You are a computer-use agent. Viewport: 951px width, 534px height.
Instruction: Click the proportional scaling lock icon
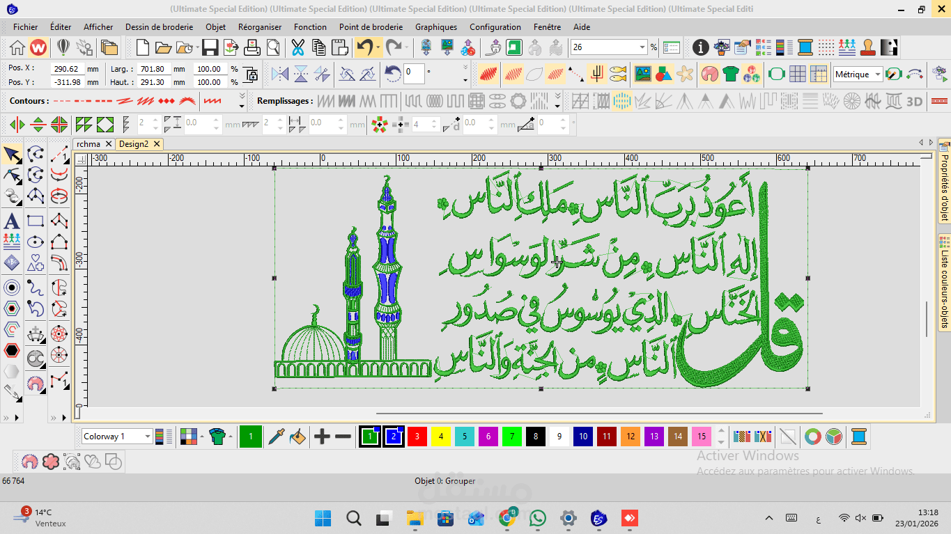click(x=252, y=73)
